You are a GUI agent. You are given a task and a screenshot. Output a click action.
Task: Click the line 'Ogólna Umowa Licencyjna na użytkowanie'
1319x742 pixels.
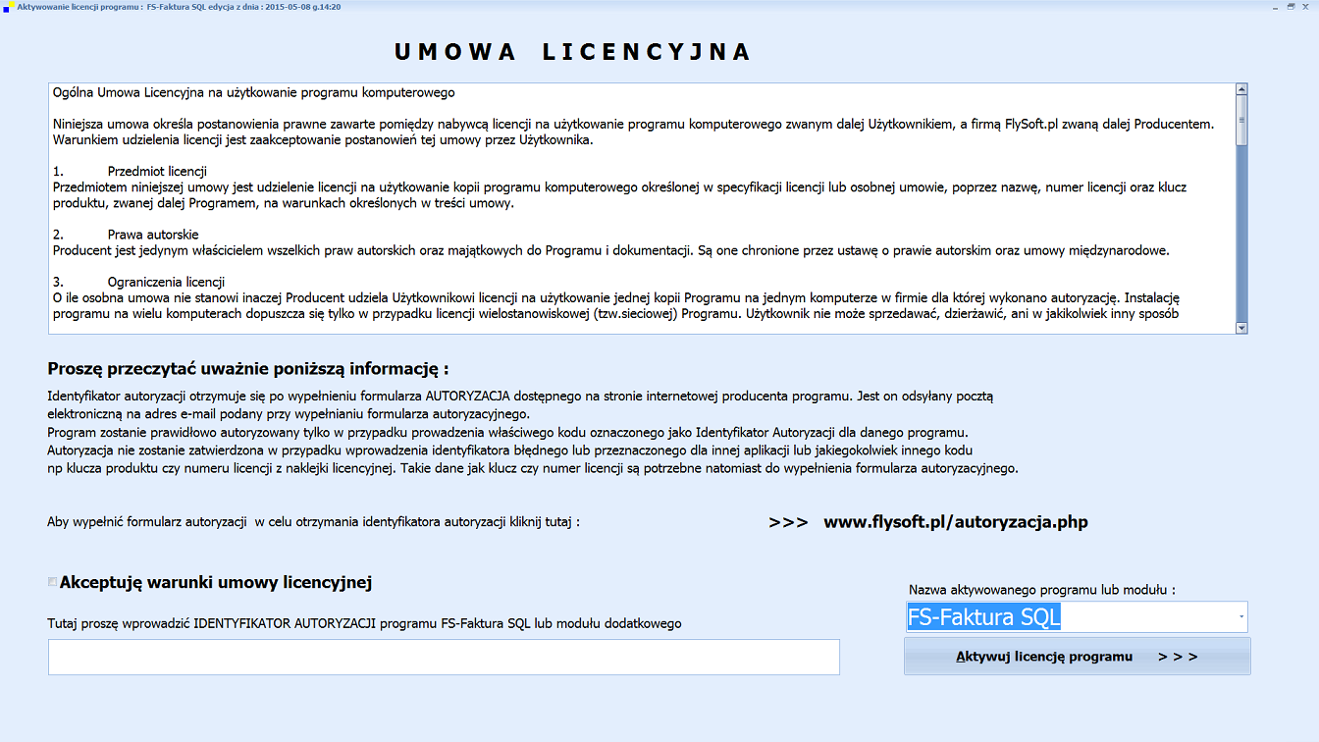253,93
